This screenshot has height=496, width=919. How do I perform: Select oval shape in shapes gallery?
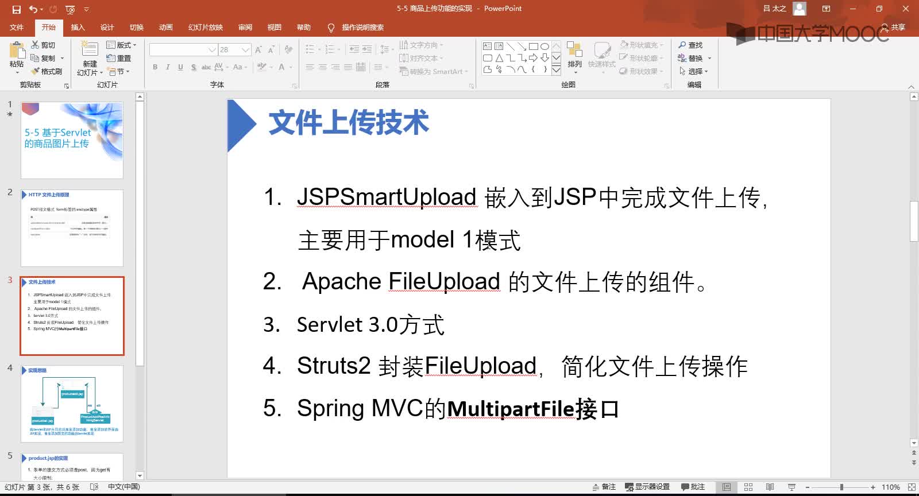point(545,46)
